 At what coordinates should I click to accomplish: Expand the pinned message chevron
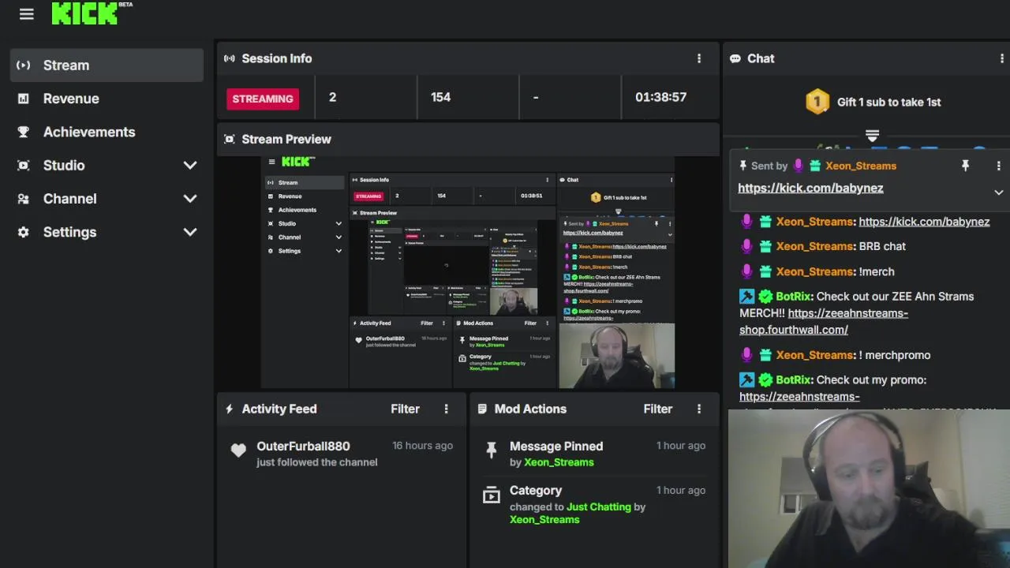point(998,192)
